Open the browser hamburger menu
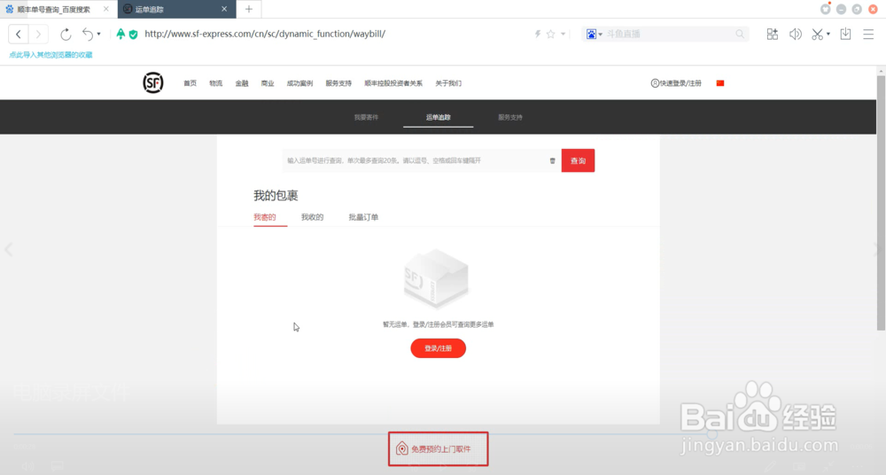The height and width of the screenshot is (475, 886). (868, 34)
